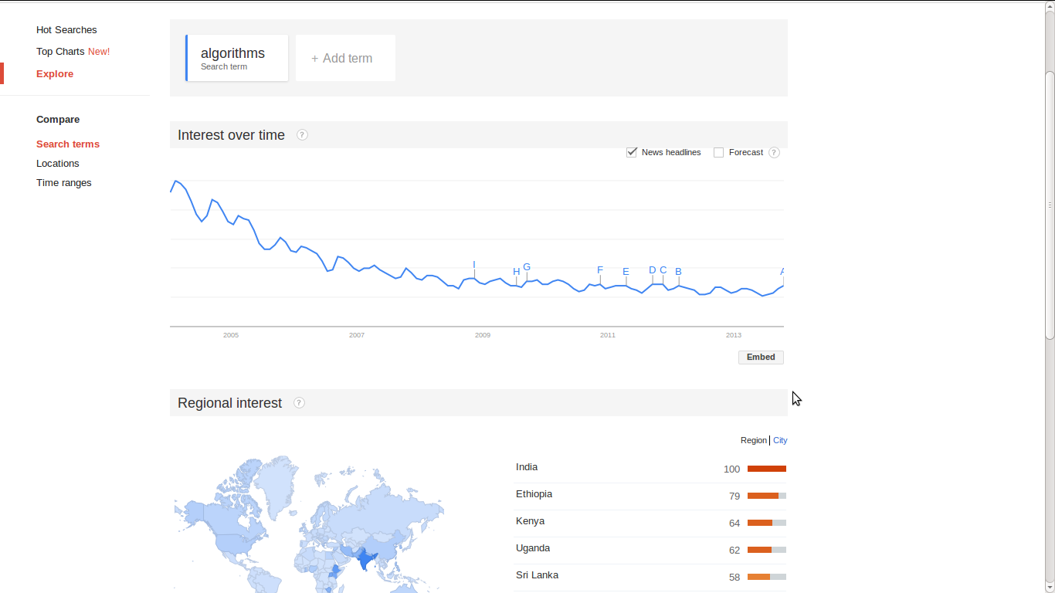Compare by Locations
This screenshot has width=1055, height=593.
coord(58,164)
